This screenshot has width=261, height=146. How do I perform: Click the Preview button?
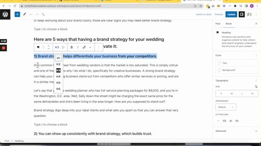pyautogui.click(x=219, y=15)
